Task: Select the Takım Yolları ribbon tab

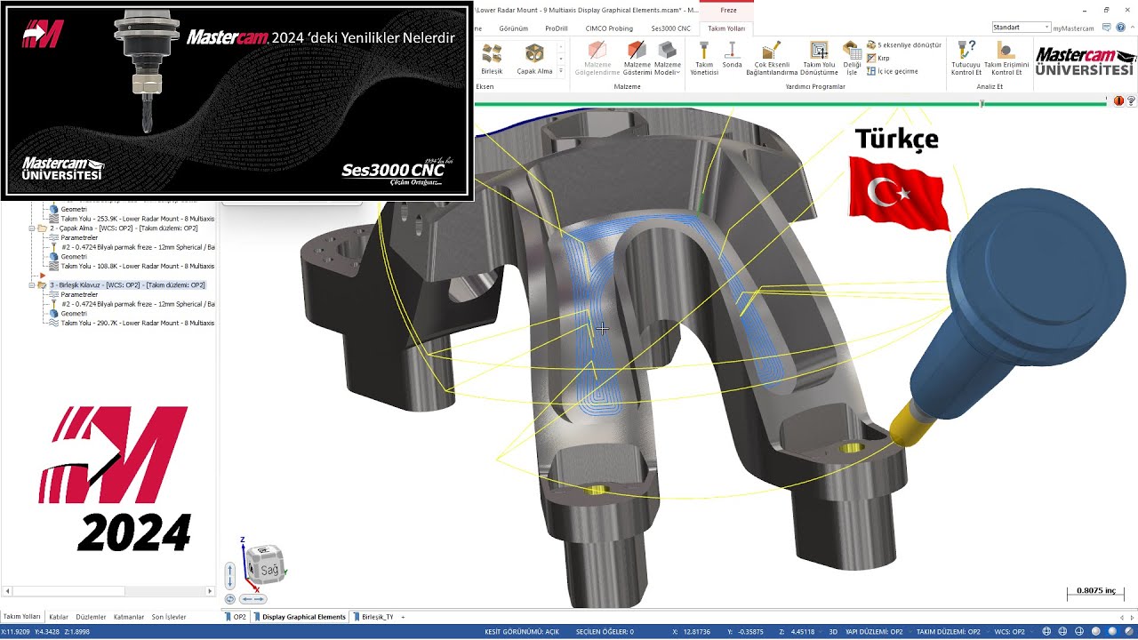Action: [726, 28]
